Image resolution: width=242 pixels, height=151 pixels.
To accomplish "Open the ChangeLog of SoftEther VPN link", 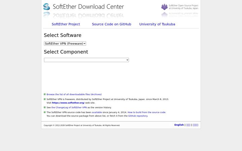I will pyautogui.click(x=69, y=108).
